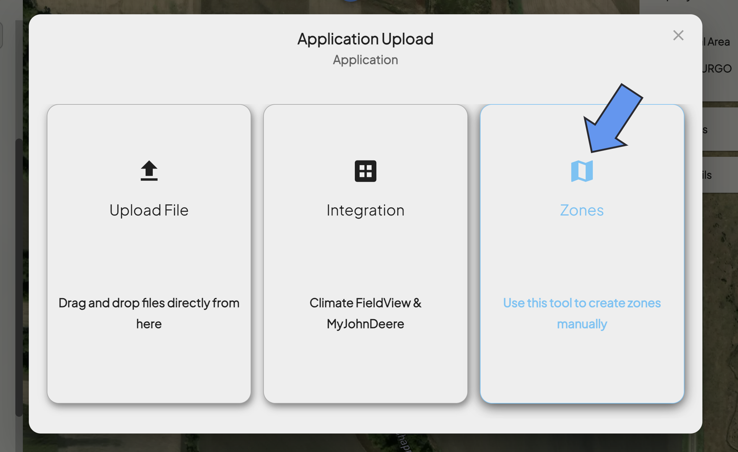The image size is (738, 452).
Task: Select the partially visible 'URGO' item
Action: [717, 68]
